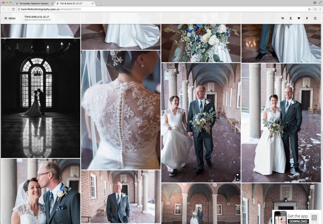Close the Tim & Karla 01.15.17 tab
The width and height of the screenshot is (323, 224).
pos(92,3)
